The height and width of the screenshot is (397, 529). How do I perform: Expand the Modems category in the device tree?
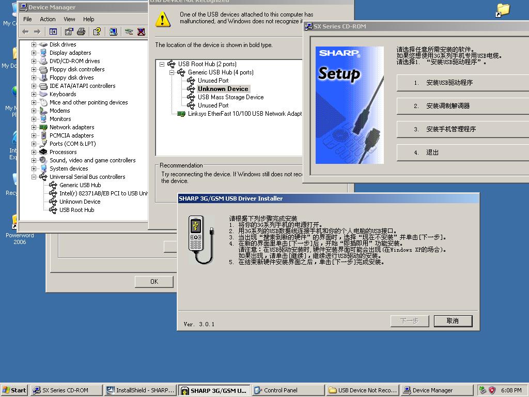click(34, 111)
